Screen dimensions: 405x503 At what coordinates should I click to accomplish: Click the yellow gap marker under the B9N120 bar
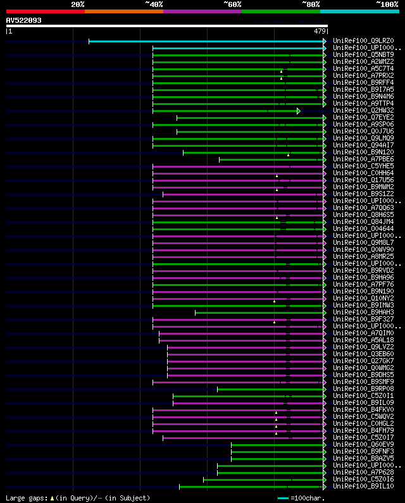point(288,155)
